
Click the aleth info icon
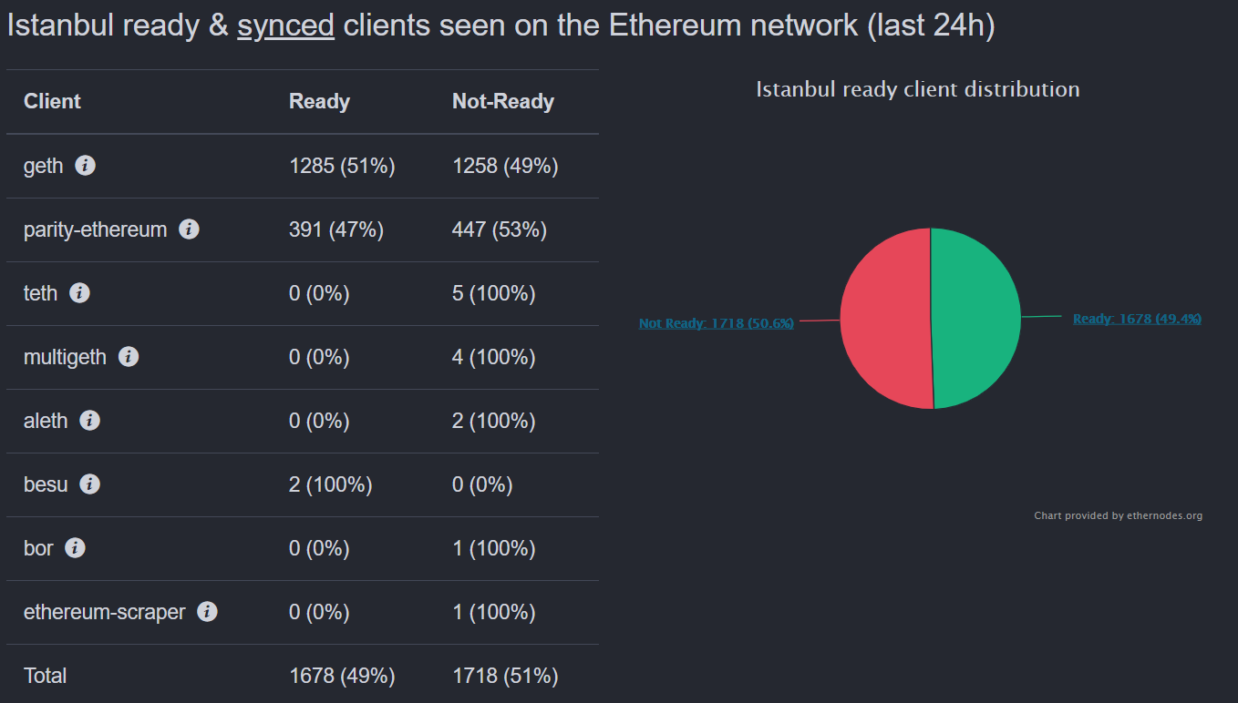point(89,421)
